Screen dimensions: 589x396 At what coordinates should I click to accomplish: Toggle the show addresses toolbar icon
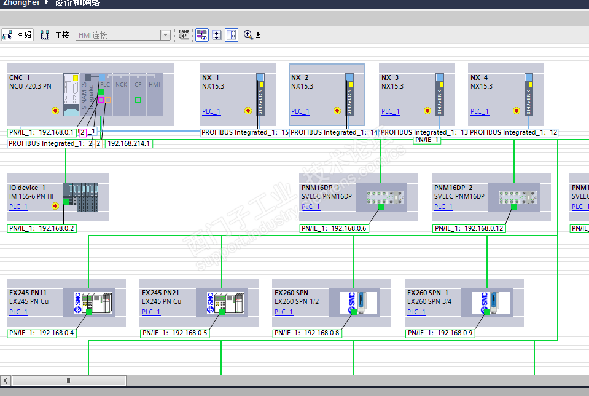pos(202,35)
